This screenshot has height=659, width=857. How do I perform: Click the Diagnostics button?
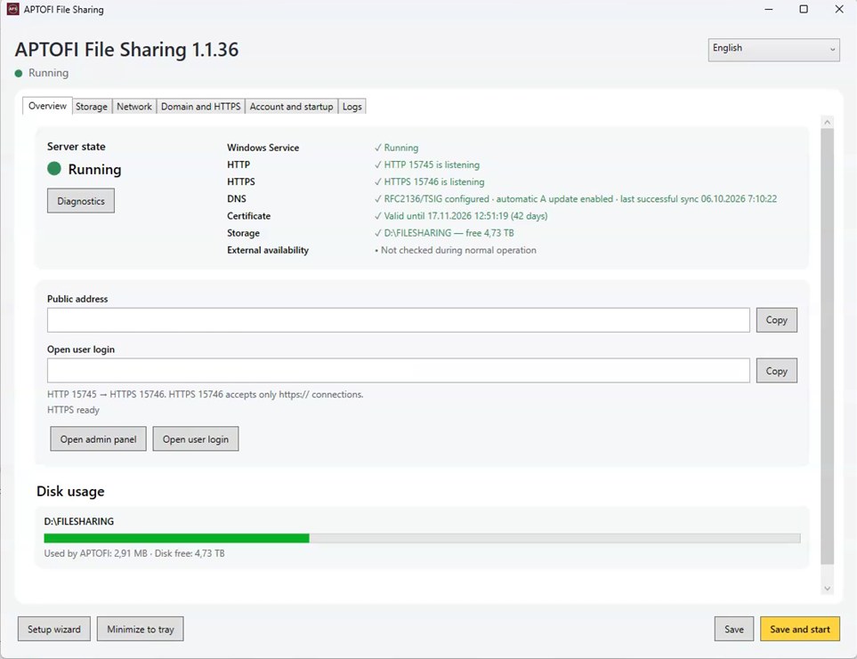tap(81, 201)
